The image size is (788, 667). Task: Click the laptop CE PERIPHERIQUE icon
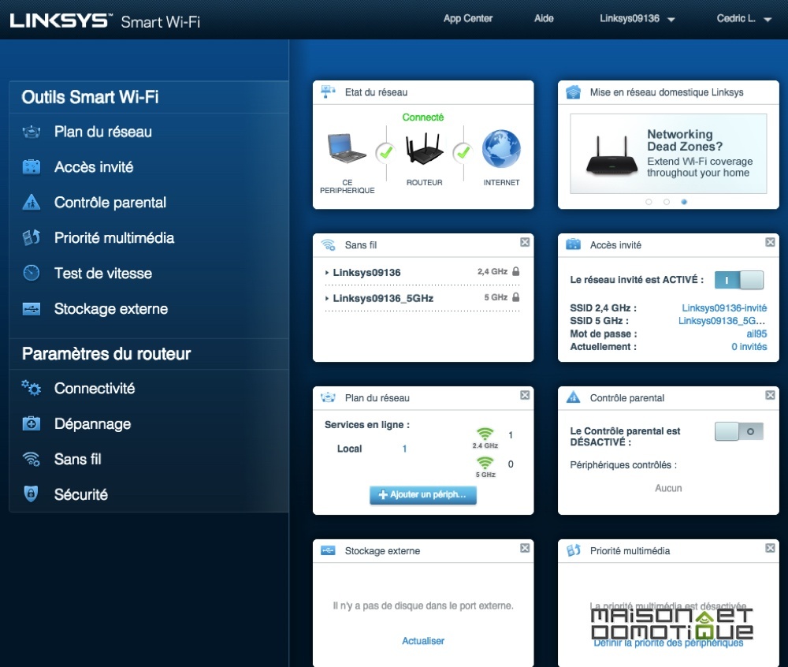click(347, 148)
